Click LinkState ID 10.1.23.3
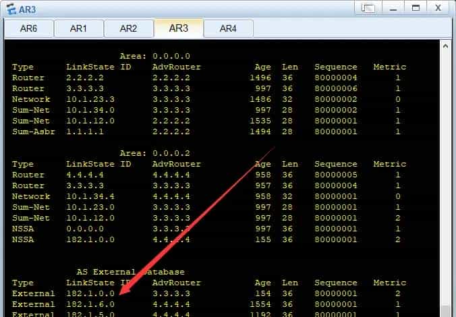The width and height of the screenshot is (456, 317). (x=90, y=99)
